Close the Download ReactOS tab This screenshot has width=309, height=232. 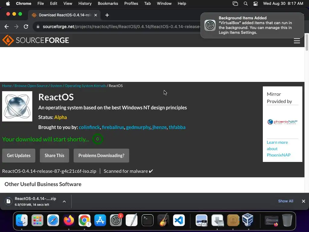pyautogui.click(x=96, y=15)
